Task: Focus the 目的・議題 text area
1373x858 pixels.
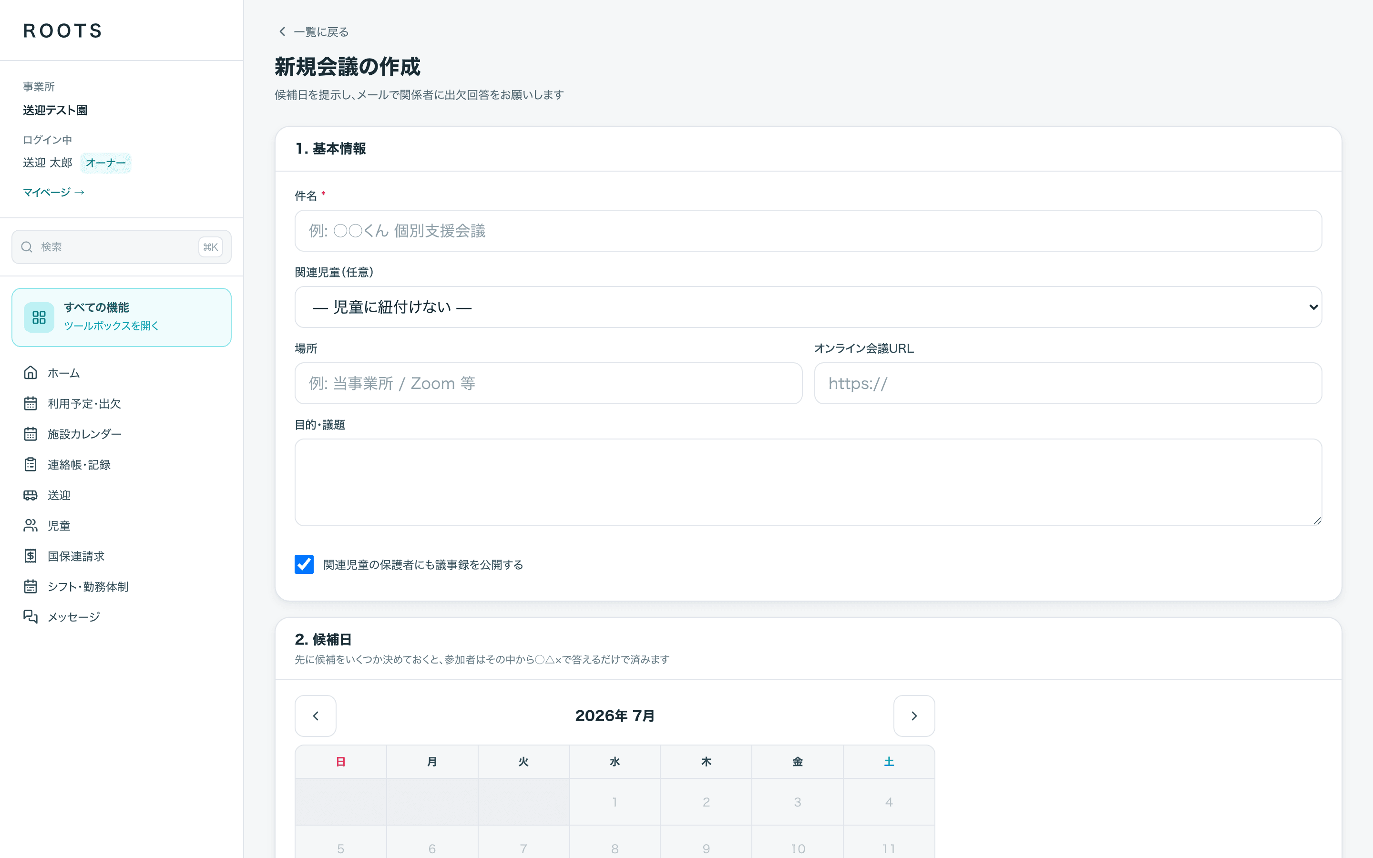Action: 808,482
